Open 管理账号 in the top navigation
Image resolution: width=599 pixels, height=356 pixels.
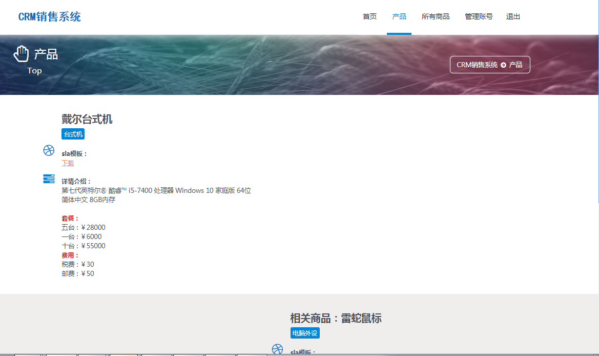[x=478, y=16]
